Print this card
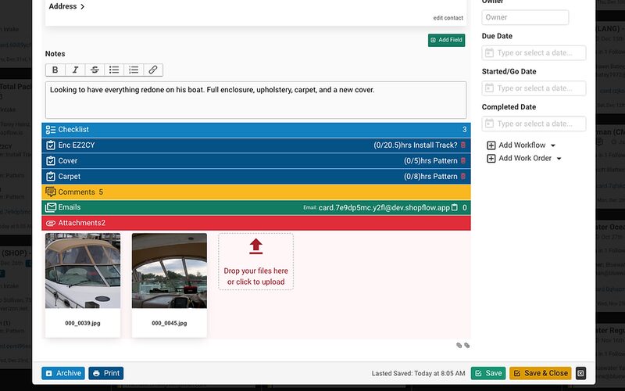The width and height of the screenshot is (625, 391). [x=106, y=374]
